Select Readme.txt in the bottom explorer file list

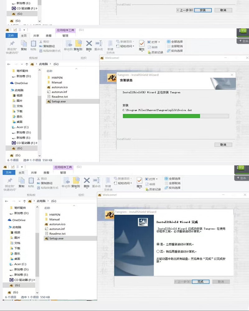[x=57, y=234]
